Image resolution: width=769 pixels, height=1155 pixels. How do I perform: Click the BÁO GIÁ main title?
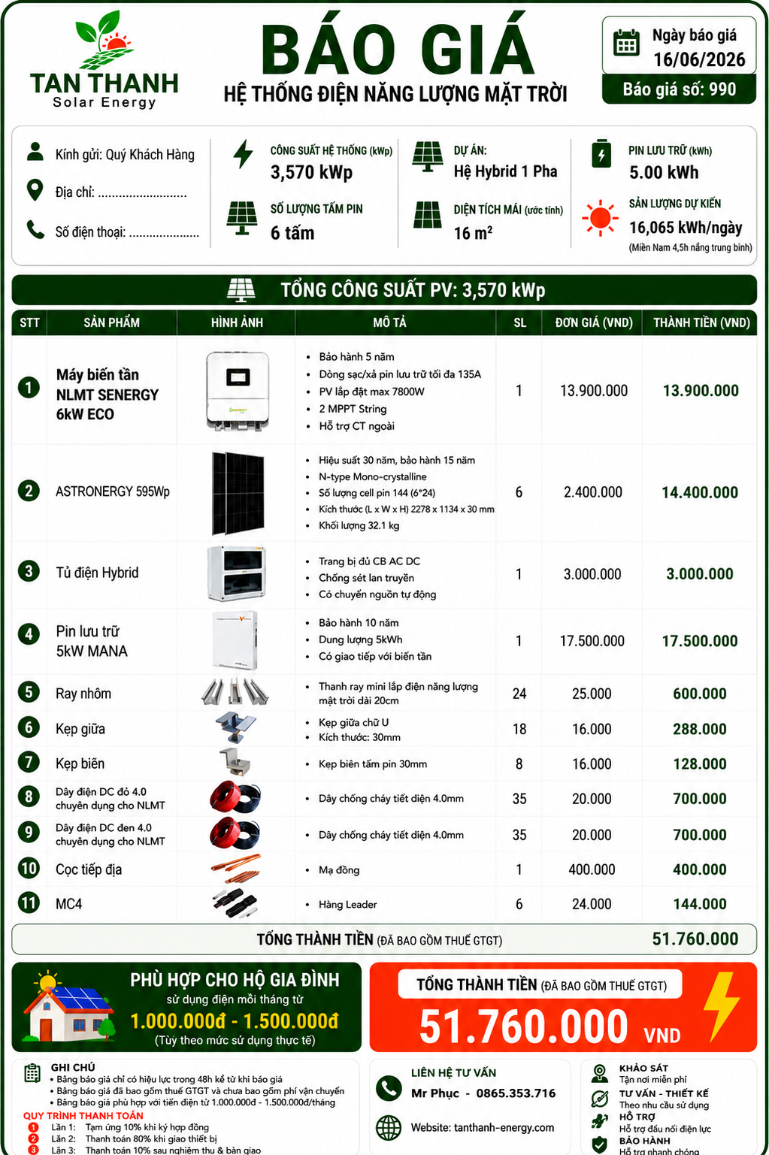pyautogui.click(x=397, y=50)
